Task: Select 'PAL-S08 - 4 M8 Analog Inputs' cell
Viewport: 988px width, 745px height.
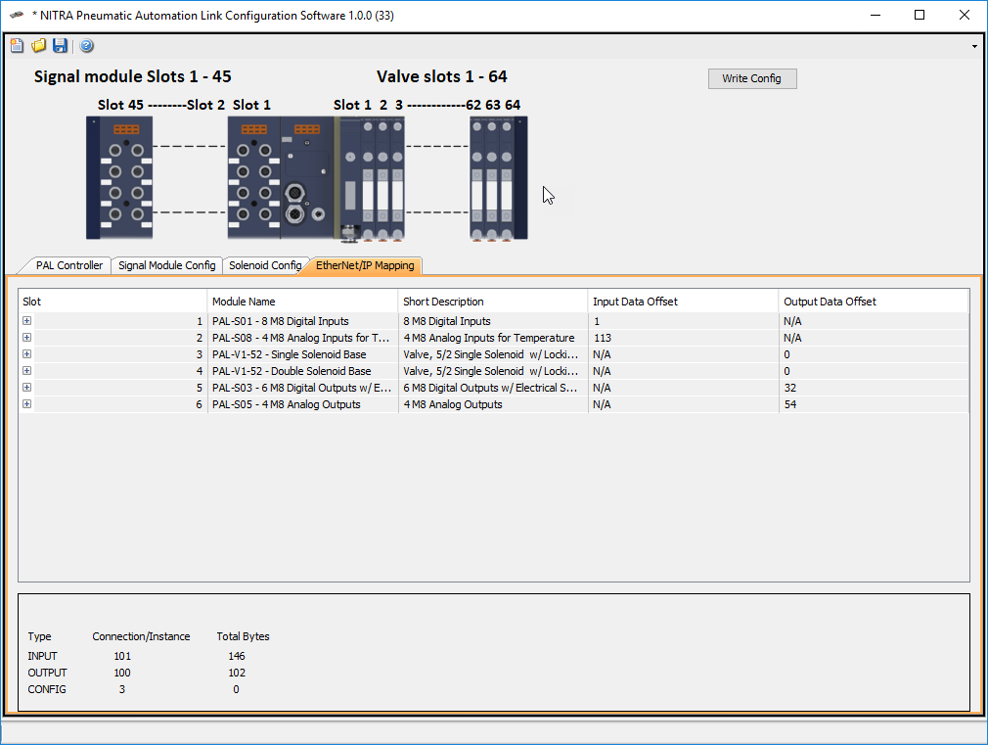Action: 302,338
